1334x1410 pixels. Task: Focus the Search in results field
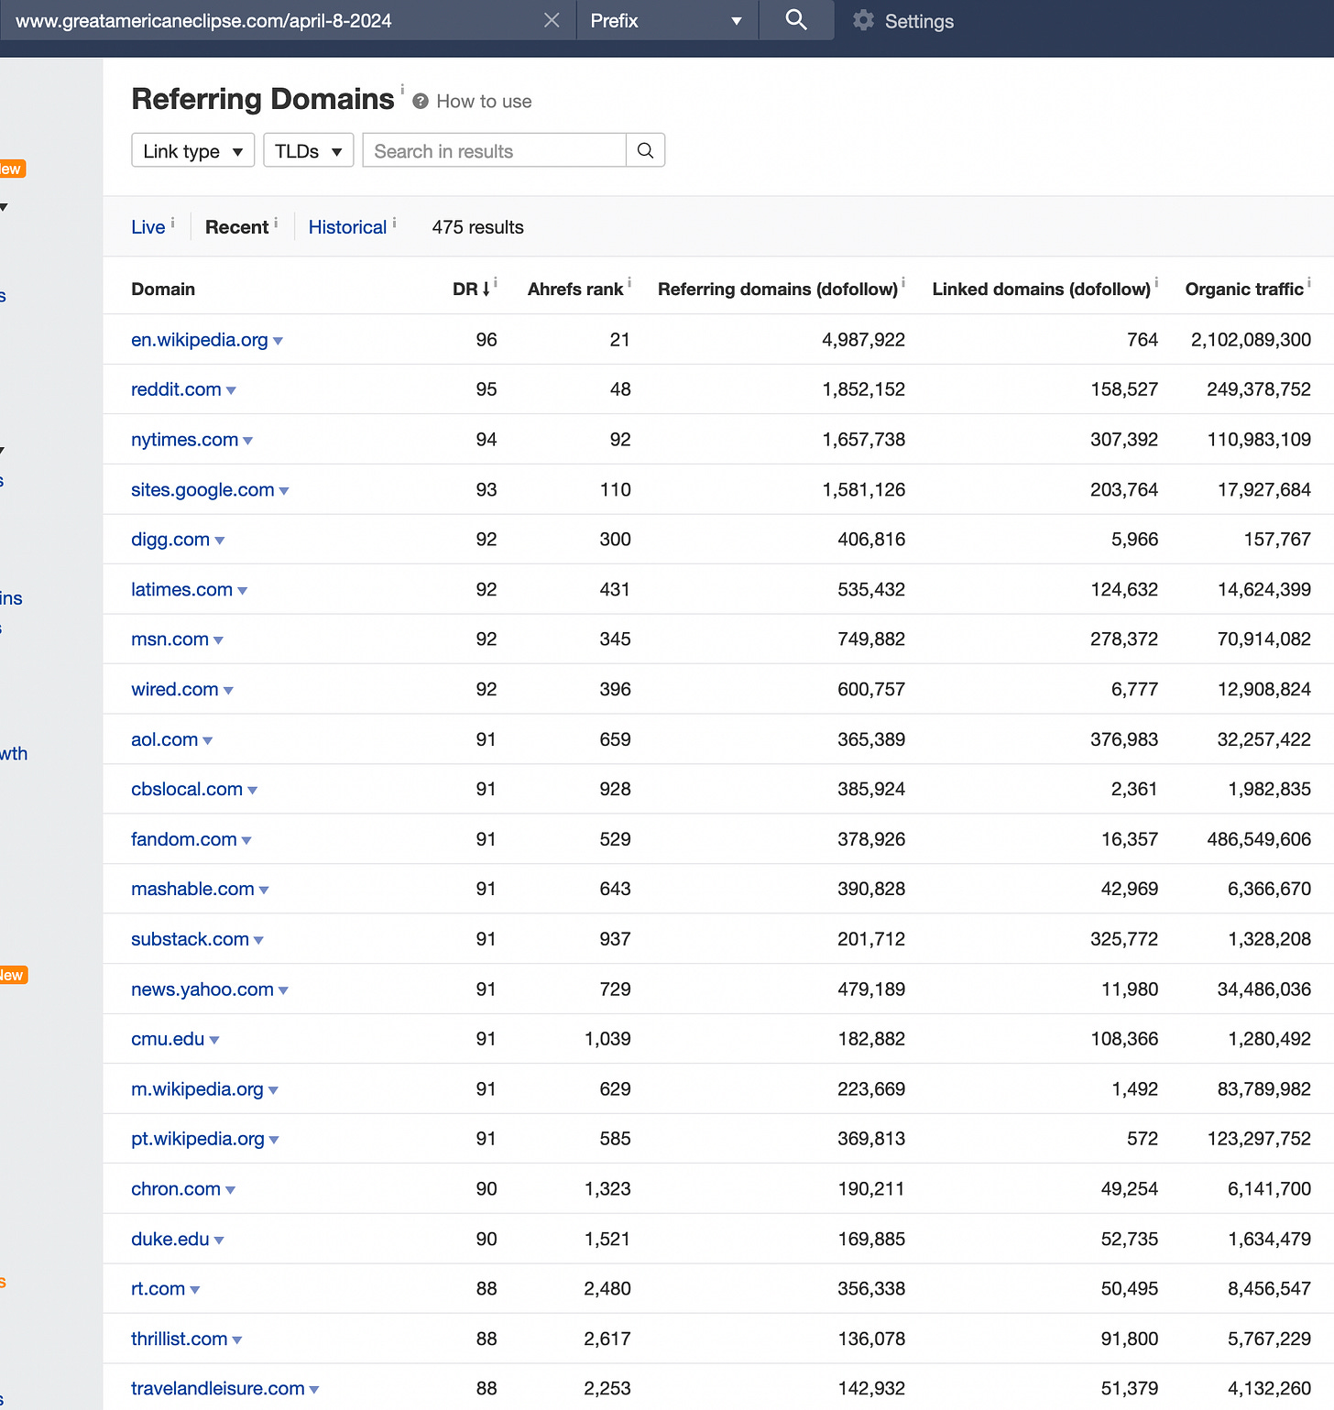tap(495, 150)
